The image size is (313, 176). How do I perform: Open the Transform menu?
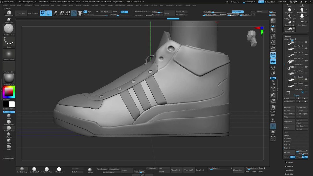point(169,5)
